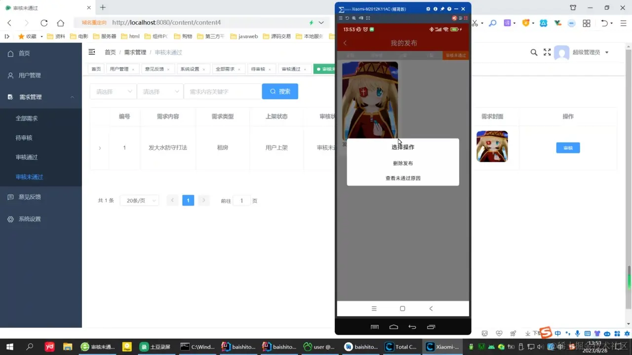Open Windows taskbar search
Screen dimensions: 632x355
(x=30, y=347)
